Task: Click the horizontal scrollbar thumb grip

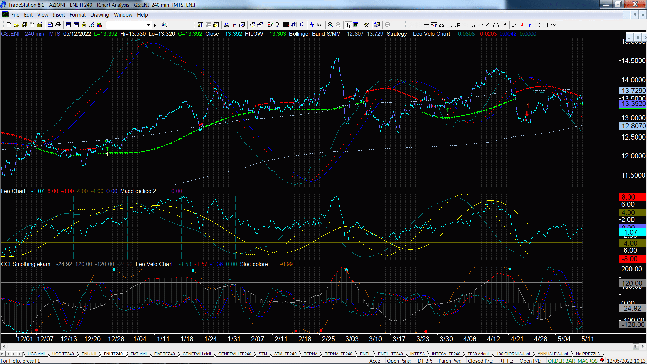Action: [x=636, y=346]
